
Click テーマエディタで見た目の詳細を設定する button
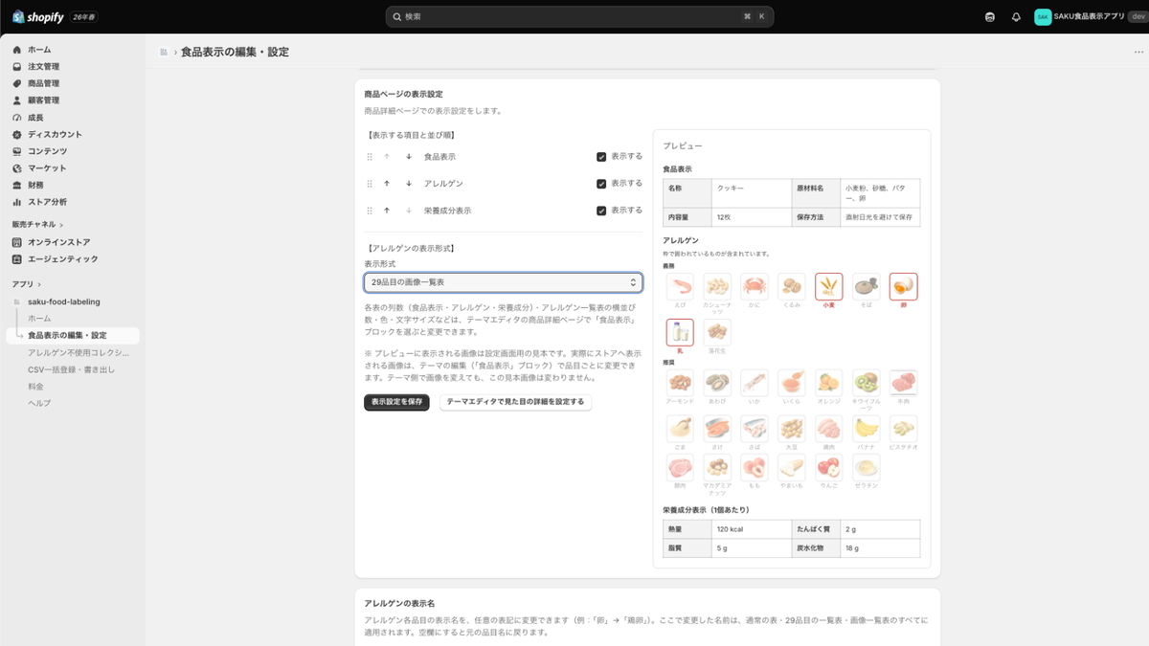click(x=515, y=402)
